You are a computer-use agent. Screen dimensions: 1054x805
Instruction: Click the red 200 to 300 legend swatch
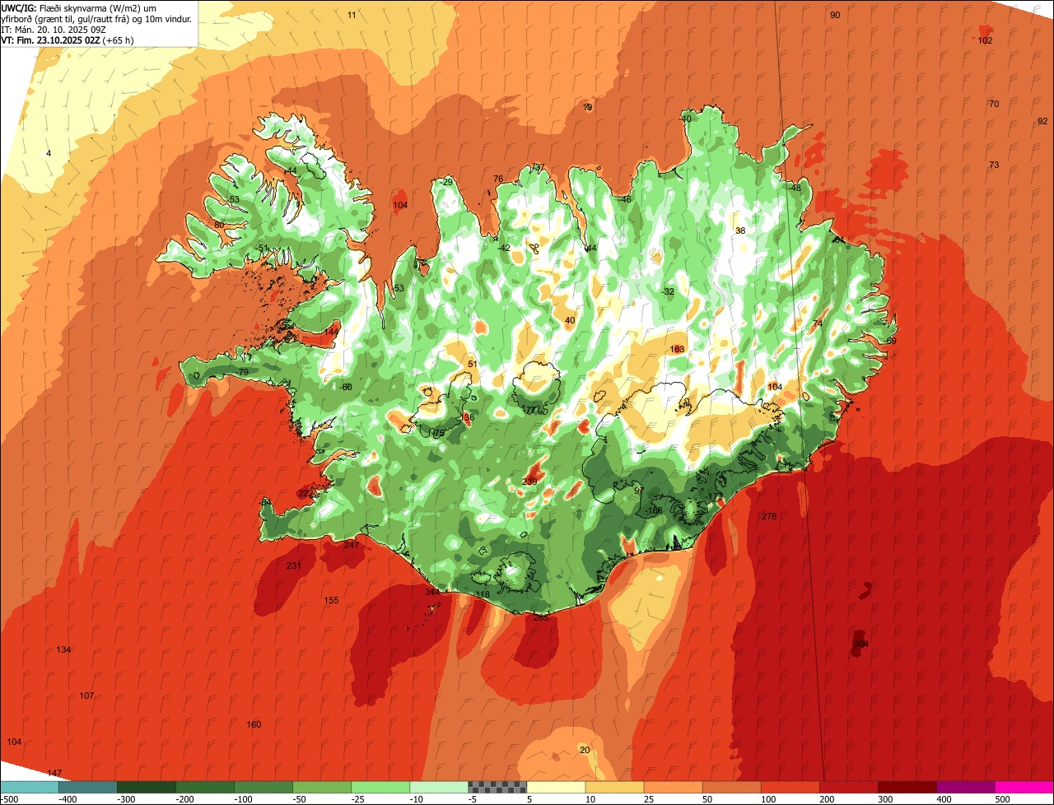coord(849,787)
